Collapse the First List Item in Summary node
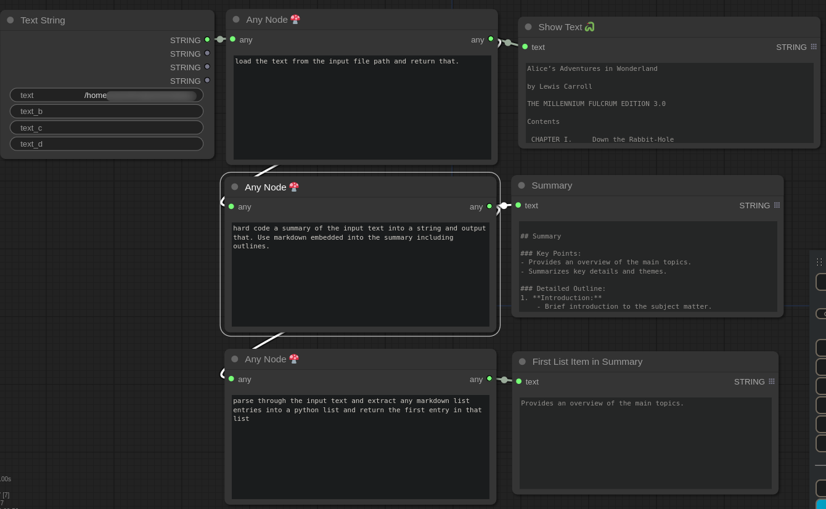The image size is (826, 509). click(x=522, y=361)
